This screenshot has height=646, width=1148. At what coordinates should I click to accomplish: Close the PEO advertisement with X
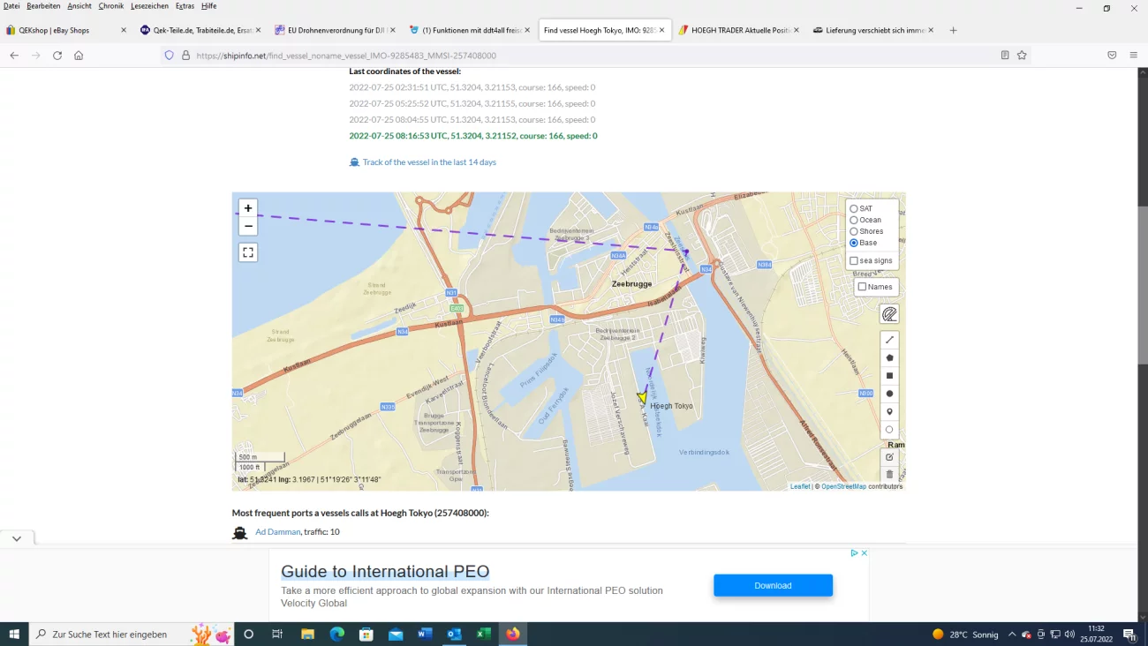tap(865, 553)
